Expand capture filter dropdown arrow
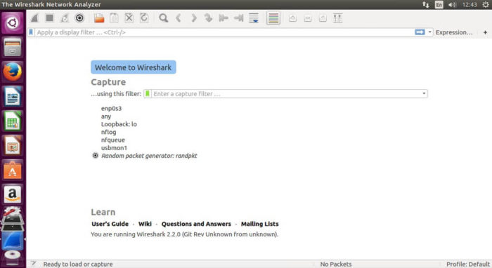This screenshot has height=268, width=492. pyautogui.click(x=424, y=93)
